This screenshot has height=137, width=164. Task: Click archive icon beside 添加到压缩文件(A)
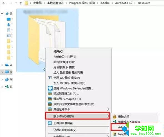pos(50,93)
